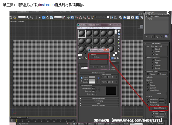Select Vertex stack selection level
This screenshot has width=172, height=125.
(153, 51)
